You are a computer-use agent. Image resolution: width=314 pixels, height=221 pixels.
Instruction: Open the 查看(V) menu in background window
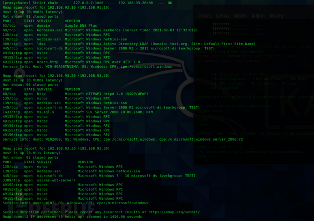pyautogui.click(x=258, y=16)
